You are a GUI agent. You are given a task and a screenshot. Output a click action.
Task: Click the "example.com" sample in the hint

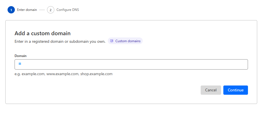(33, 74)
